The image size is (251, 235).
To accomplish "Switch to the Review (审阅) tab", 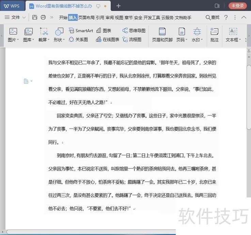I will click(x=110, y=17).
